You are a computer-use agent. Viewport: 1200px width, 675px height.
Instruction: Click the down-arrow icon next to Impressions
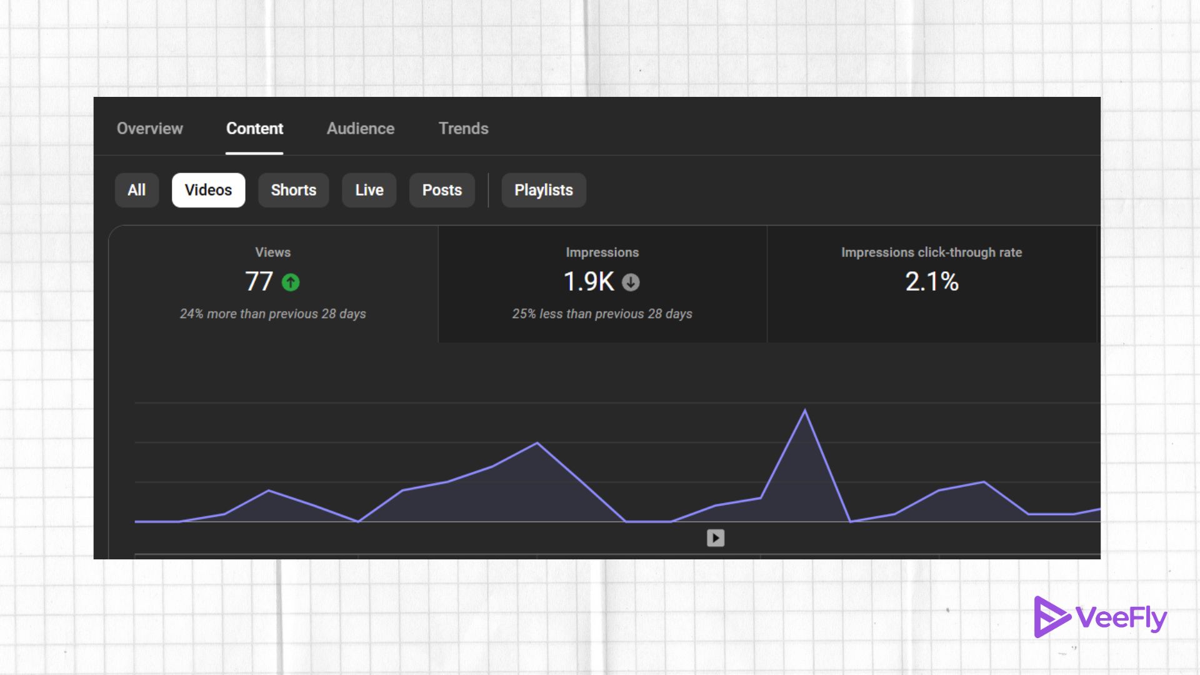pos(630,283)
